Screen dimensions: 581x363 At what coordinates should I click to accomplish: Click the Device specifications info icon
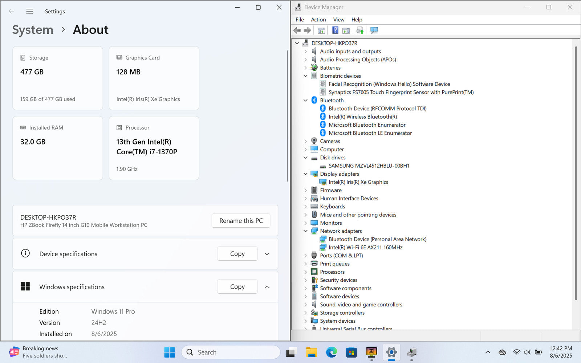click(25, 253)
